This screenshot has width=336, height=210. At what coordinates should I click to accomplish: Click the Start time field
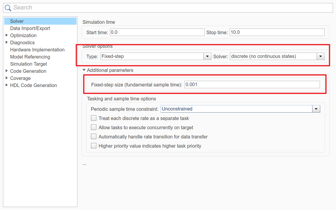coord(157,32)
